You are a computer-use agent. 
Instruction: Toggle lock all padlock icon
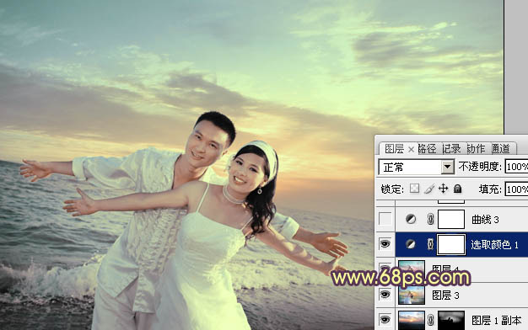pyautogui.click(x=457, y=189)
